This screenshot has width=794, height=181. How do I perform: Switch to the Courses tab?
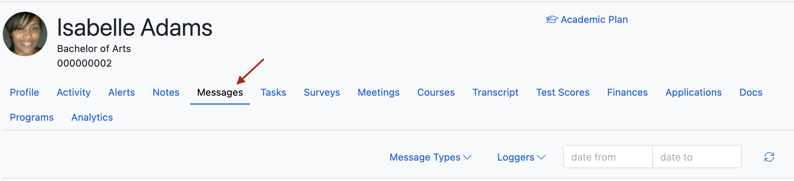436,92
